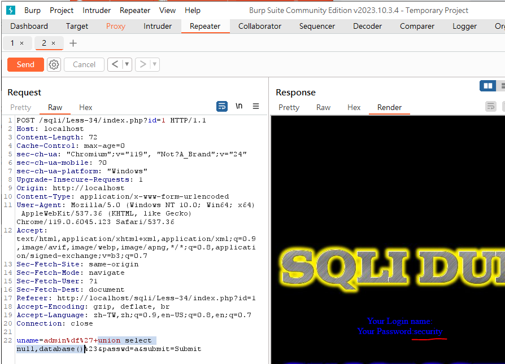This screenshot has height=364, width=505.
Task: Open the Intruder menu in menu bar
Action: (96, 10)
